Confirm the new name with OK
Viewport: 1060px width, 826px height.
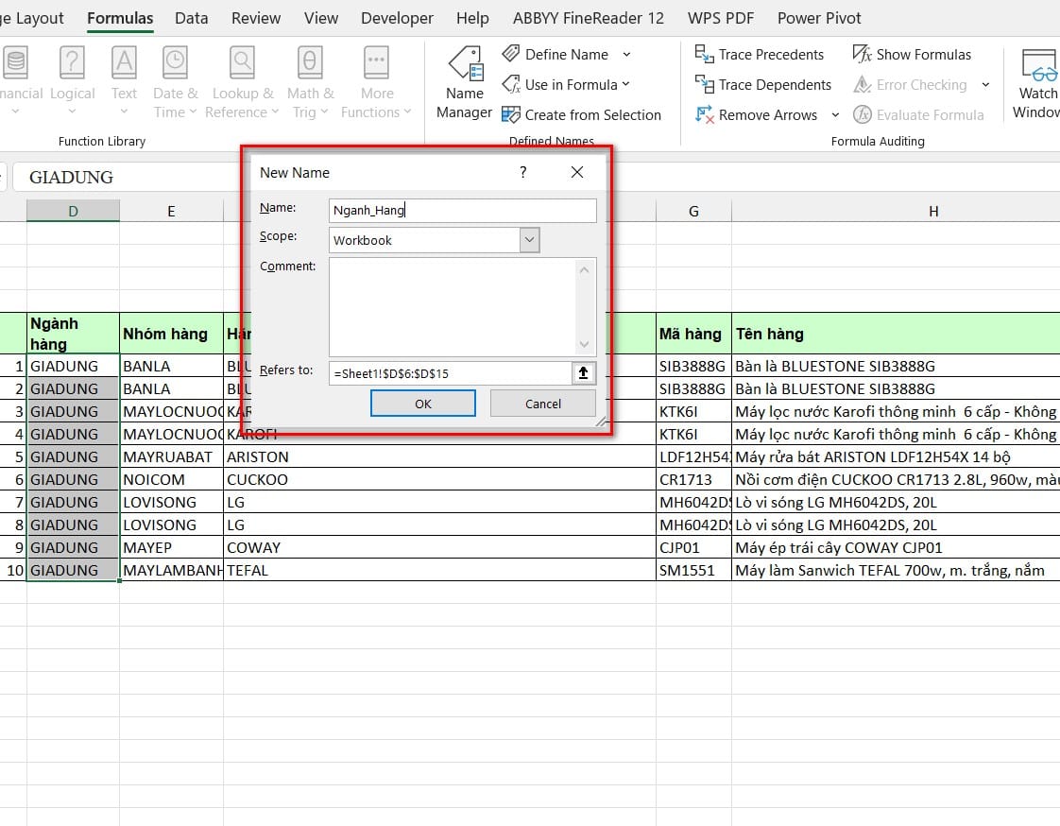coord(422,403)
